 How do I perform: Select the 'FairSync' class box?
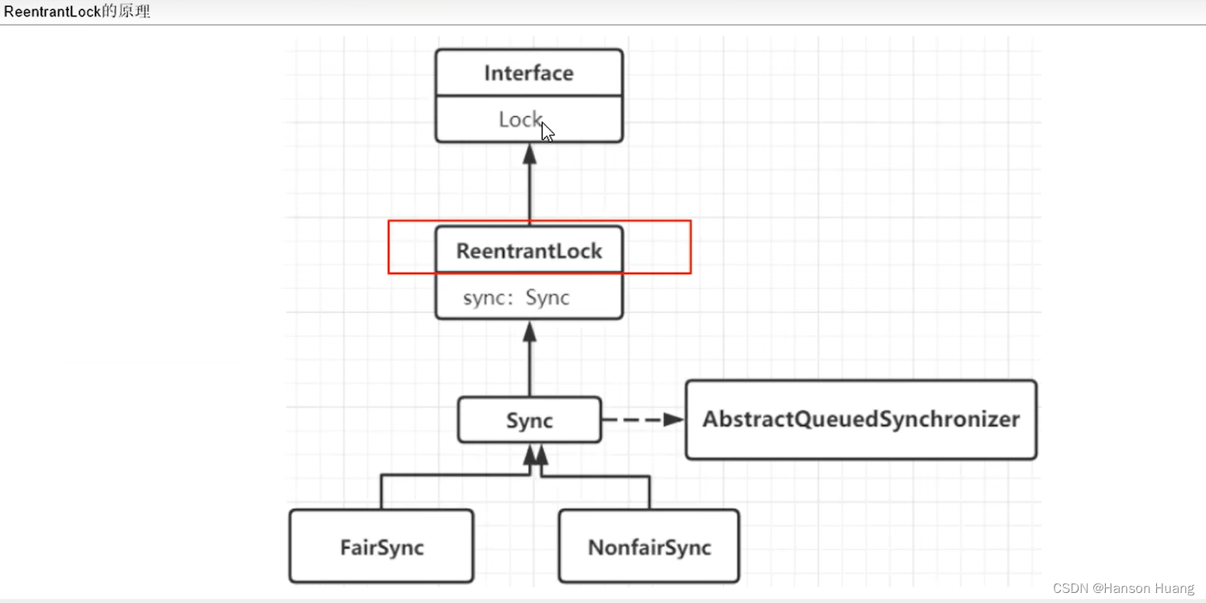pyautogui.click(x=381, y=546)
